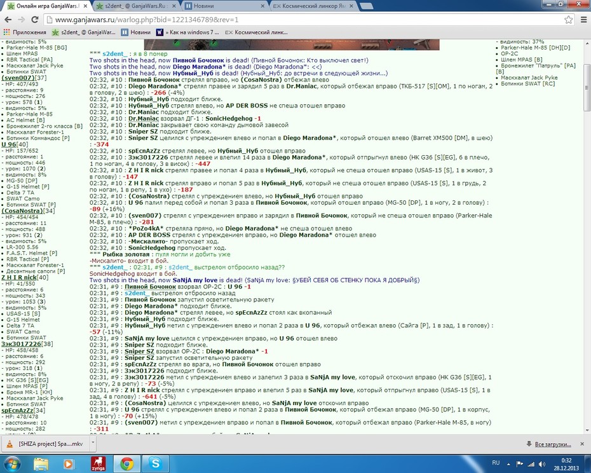Open the Chrome menu button
The width and height of the screenshot is (591, 473).
point(583,20)
